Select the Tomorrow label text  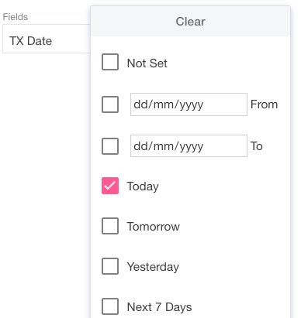(x=154, y=227)
